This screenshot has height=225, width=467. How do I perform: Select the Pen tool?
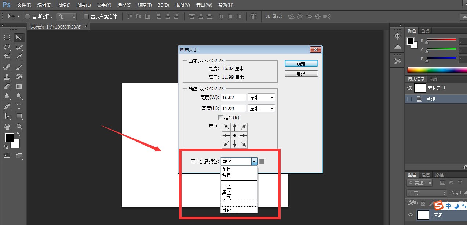point(7,106)
